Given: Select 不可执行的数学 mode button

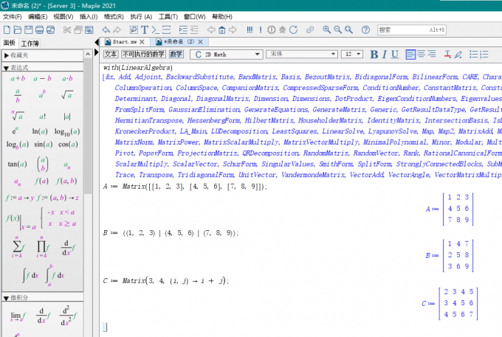Looking at the screenshot, I should coord(143,54).
